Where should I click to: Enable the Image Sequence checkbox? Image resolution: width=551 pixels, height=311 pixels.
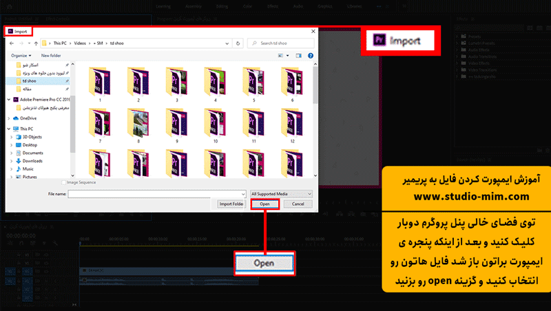coord(65,182)
